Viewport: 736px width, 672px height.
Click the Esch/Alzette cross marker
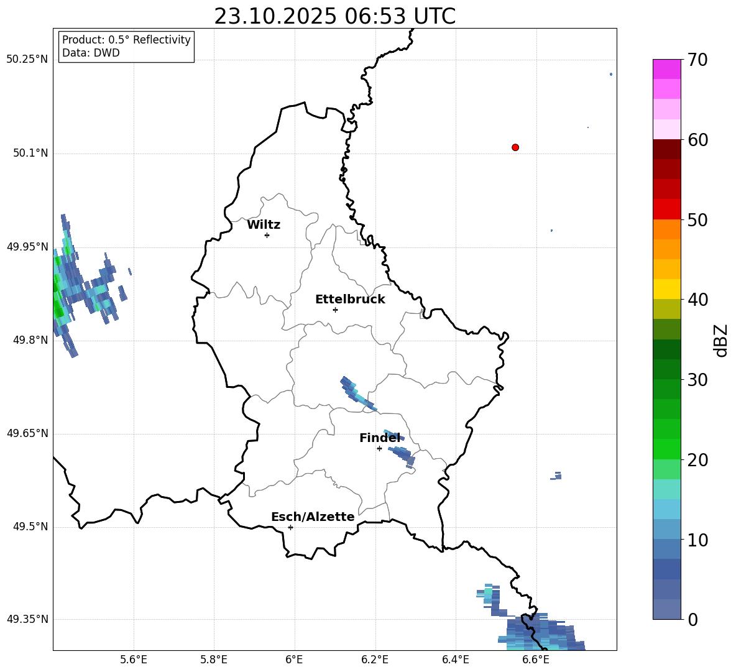click(290, 527)
